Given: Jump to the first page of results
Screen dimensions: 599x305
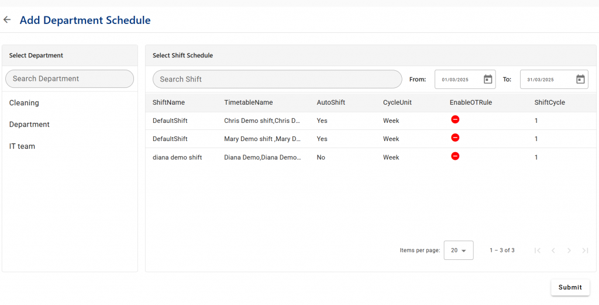Looking at the screenshot, I should point(538,251).
